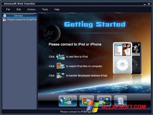Image resolution: width=153 pixels, height=115 pixels.
Task: Close the Aiseesoft iPod Transfer window
Action: [149, 4]
